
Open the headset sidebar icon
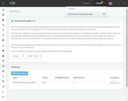pos(3,45)
